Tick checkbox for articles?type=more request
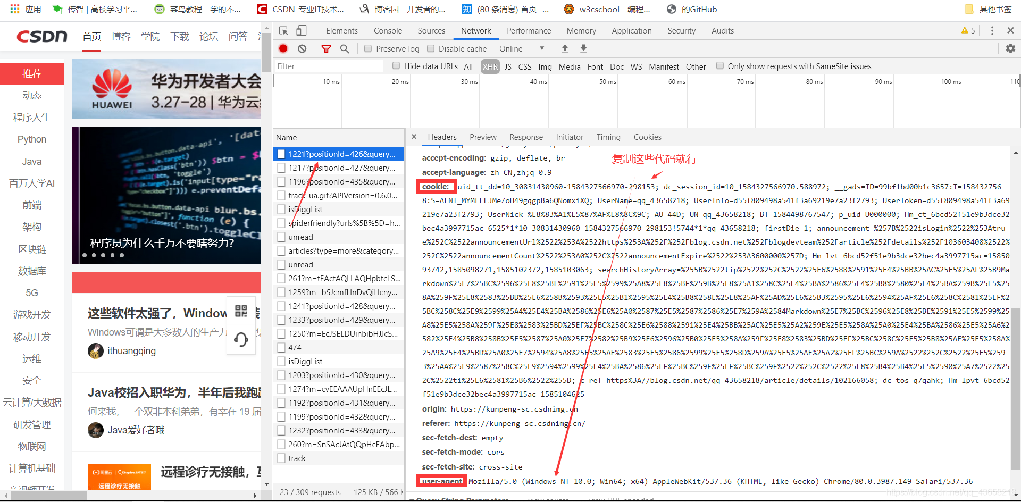The image size is (1021, 502). pos(281,251)
